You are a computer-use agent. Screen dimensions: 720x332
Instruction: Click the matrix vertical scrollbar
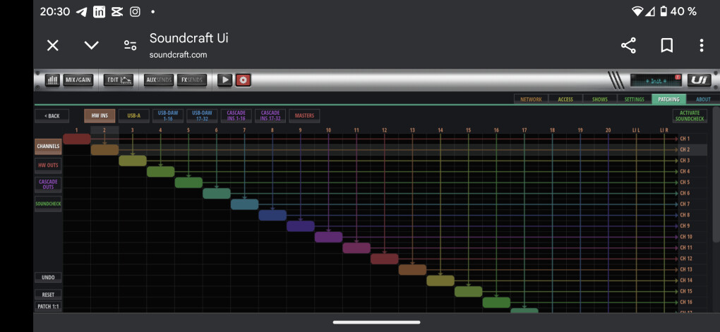click(x=716, y=174)
